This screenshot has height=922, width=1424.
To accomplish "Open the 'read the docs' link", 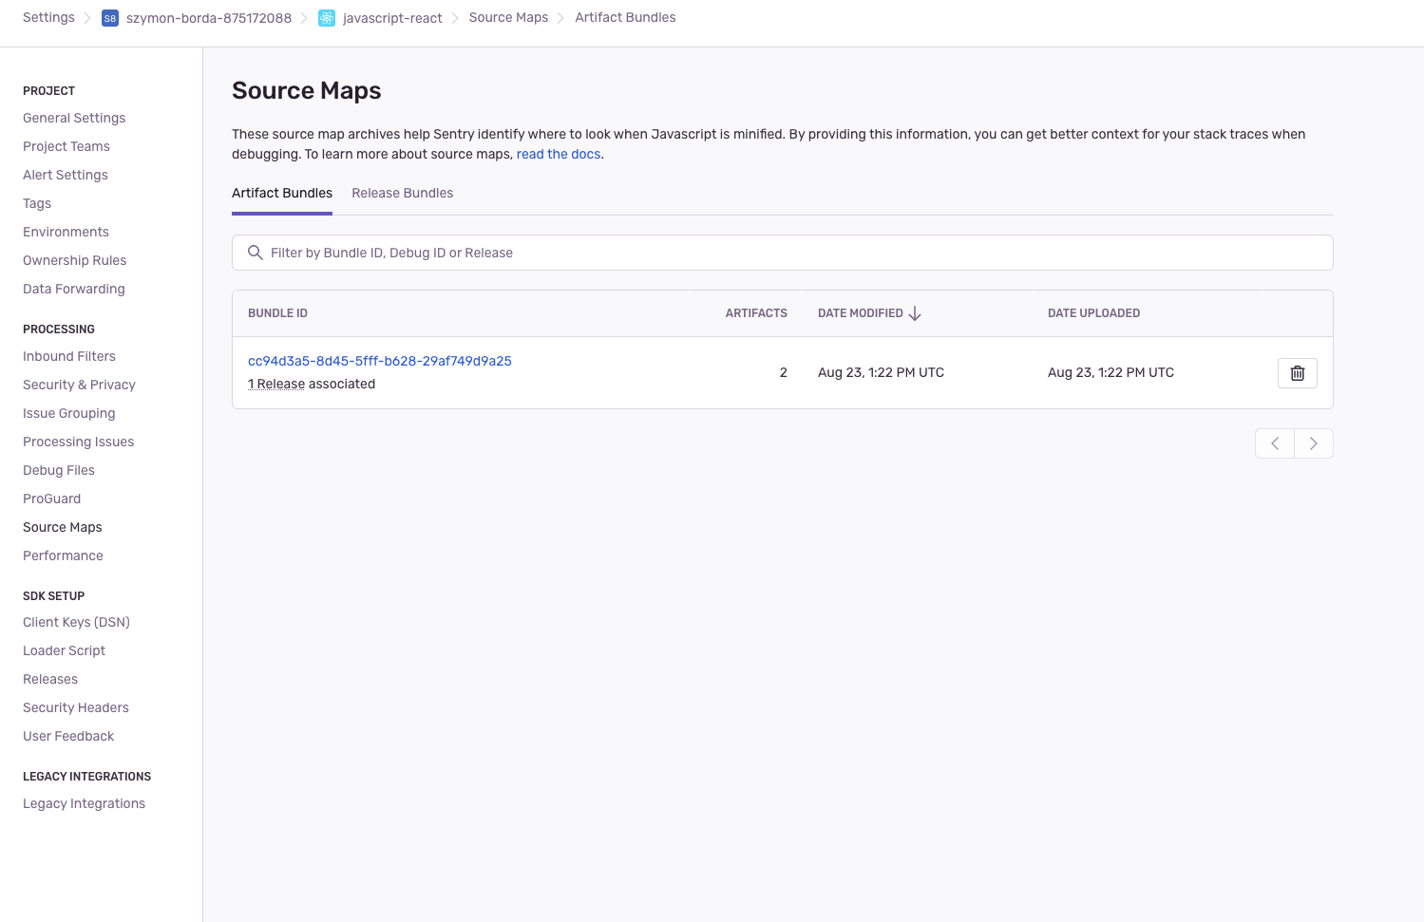I will (x=559, y=154).
